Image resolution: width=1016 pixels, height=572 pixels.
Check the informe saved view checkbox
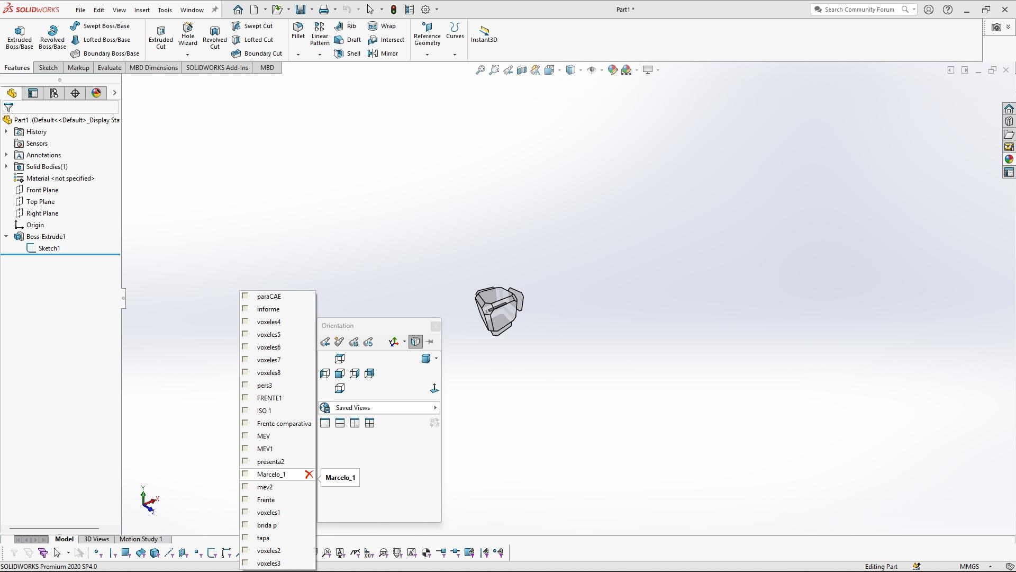coord(246,309)
